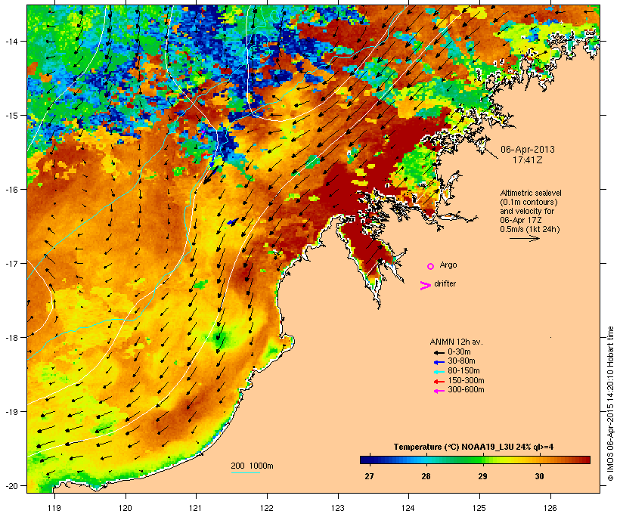The image size is (620, 514).
Task: Click the longitude axis label 124
Action: coord(408,508)
